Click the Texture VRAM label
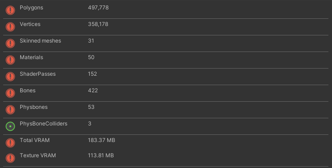 click(x=38, y=155)
